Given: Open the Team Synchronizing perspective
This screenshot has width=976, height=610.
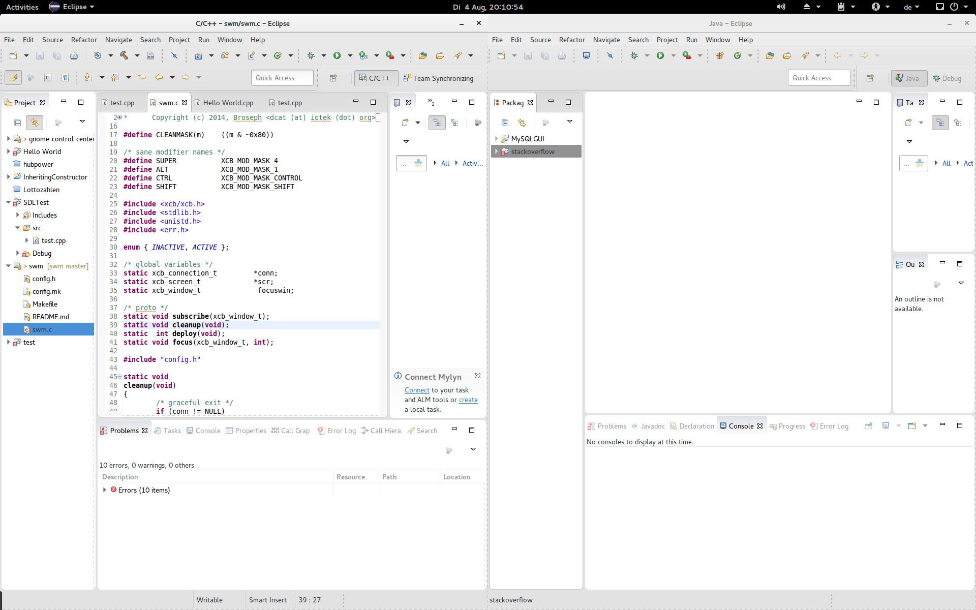Looking at the screenshot, I should [x=438, y=78].
